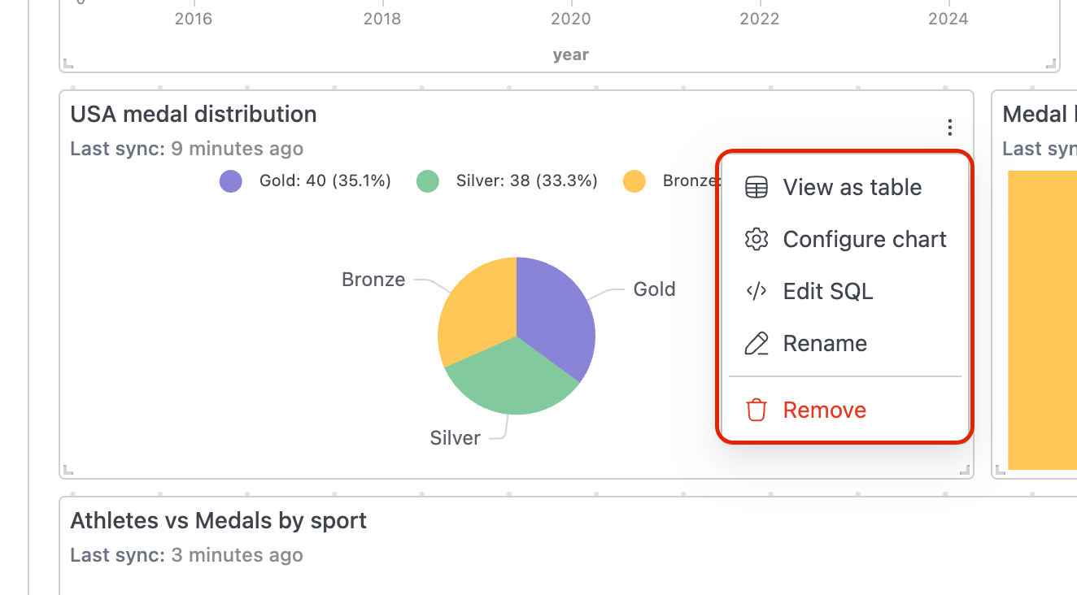Open the three-dot menu on USA medal distribution
This screenshot has height=595, width=1077.
coord(949,127)
